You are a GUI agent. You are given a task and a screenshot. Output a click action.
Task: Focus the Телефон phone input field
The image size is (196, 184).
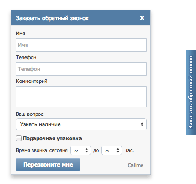coord(81,69)
